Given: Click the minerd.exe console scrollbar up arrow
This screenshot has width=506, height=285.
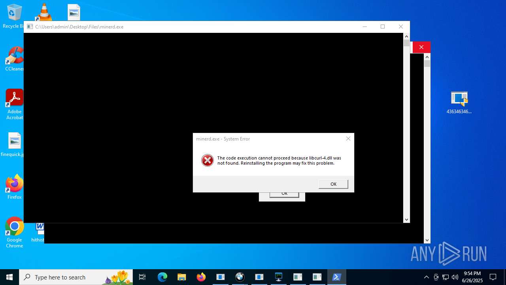Looking at the screenshot, I should point(406,36).
